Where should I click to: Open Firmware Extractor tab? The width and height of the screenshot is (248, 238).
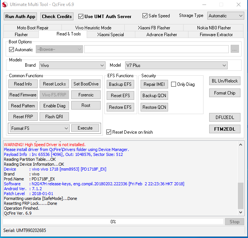pos(216,34)
